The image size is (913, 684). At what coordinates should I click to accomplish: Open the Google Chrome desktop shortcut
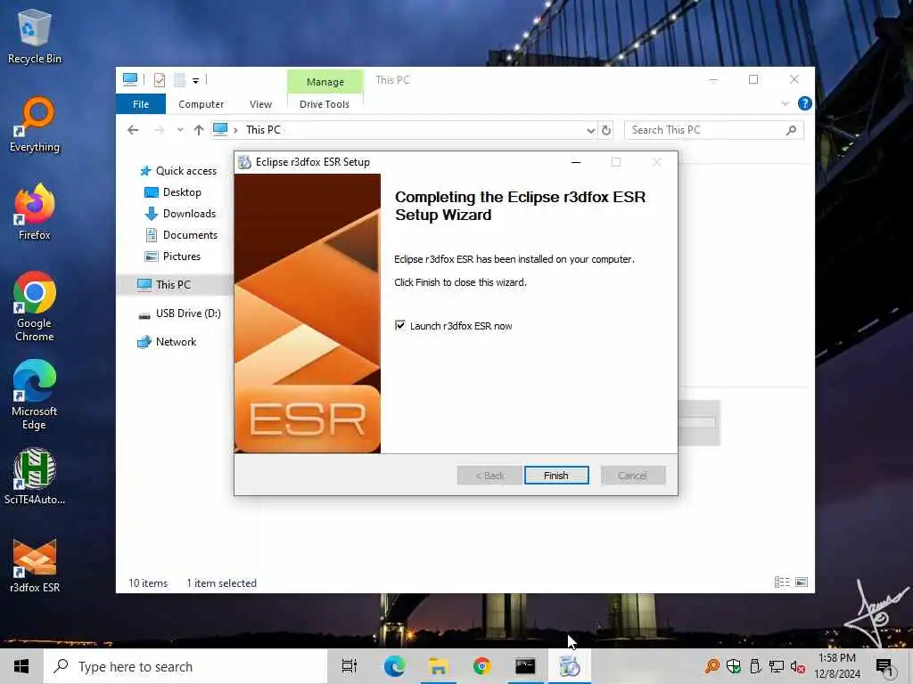[x=35, y=306]
